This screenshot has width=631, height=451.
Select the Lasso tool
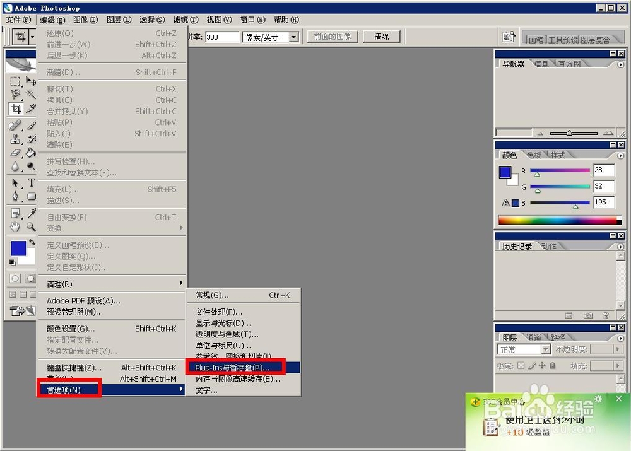click(15, 95)
